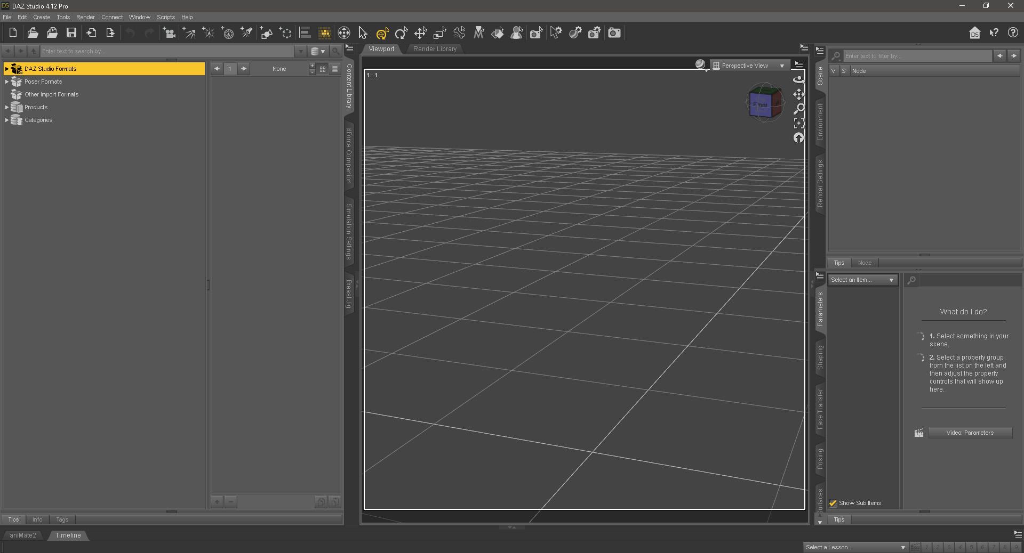Open the Render icon on the toolbar

[614, 32]
